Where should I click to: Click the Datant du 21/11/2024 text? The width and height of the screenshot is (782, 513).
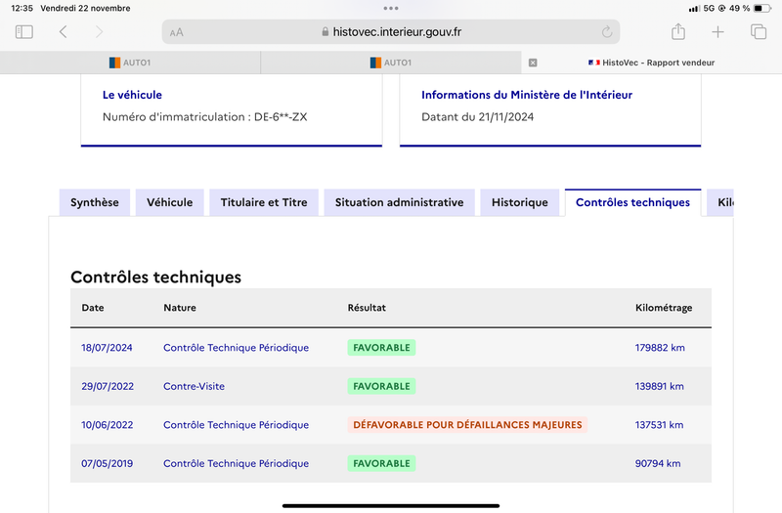pyautogui.click(x=478, y=117)
